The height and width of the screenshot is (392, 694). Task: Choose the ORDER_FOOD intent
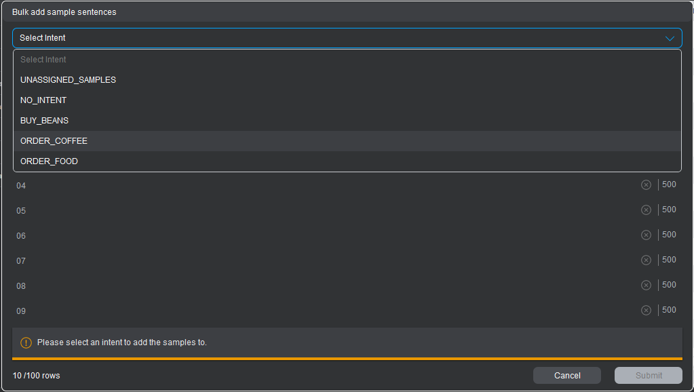[49, 161]
